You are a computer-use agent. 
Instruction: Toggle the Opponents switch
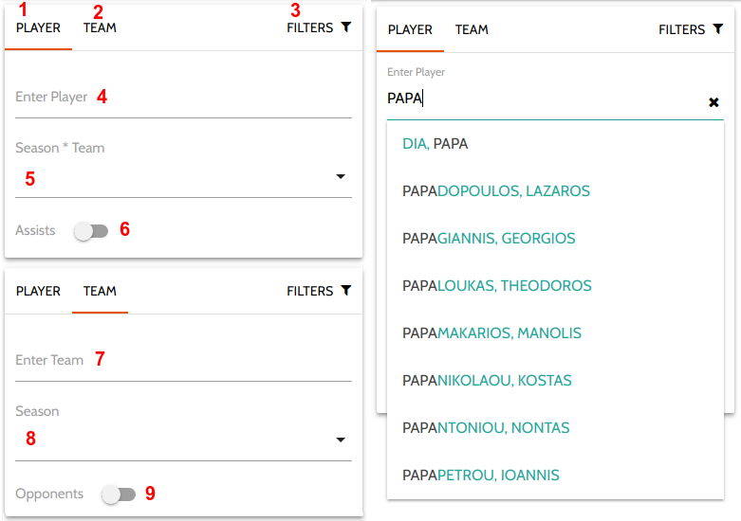119,494
